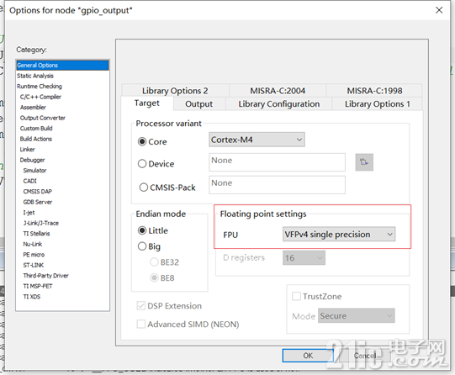Switch to the Output tab
The image size is (455, 375).
coord(198,103)
